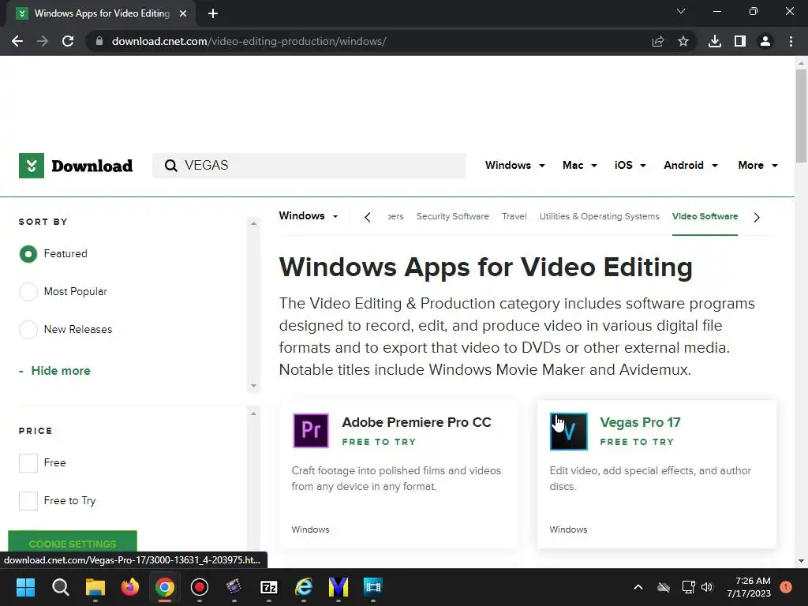
Task: Open Vegas Pro 17 title link
Action: [x=640, y=422]
